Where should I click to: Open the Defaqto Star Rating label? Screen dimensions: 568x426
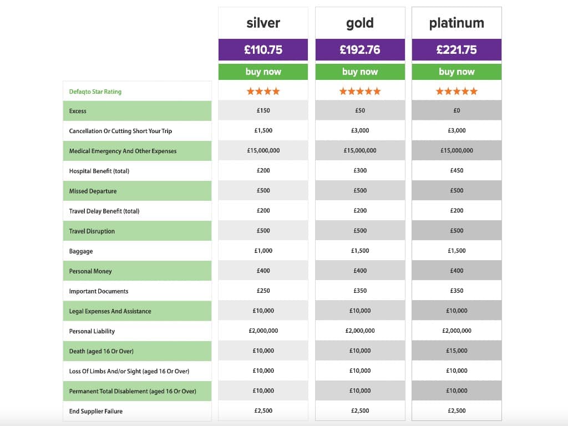pyautogui.click(x=95, y=92)
